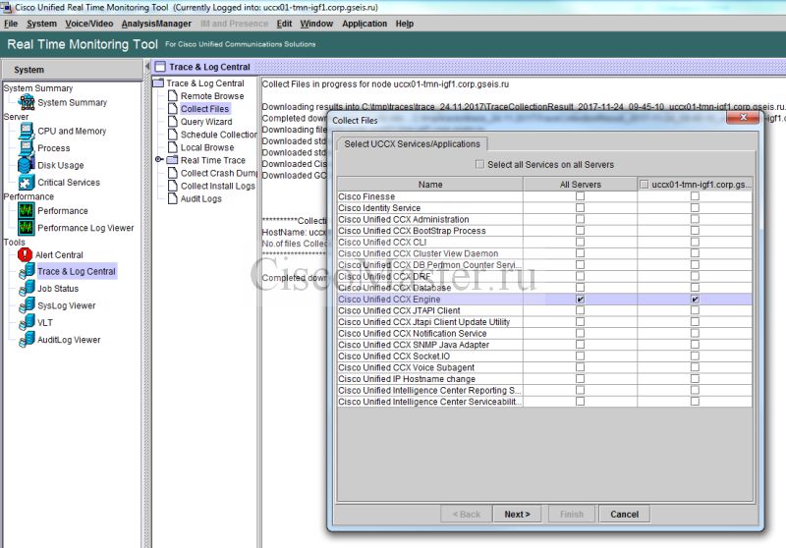
Task: Open the Window menu
Action: [x=316, y=24]
